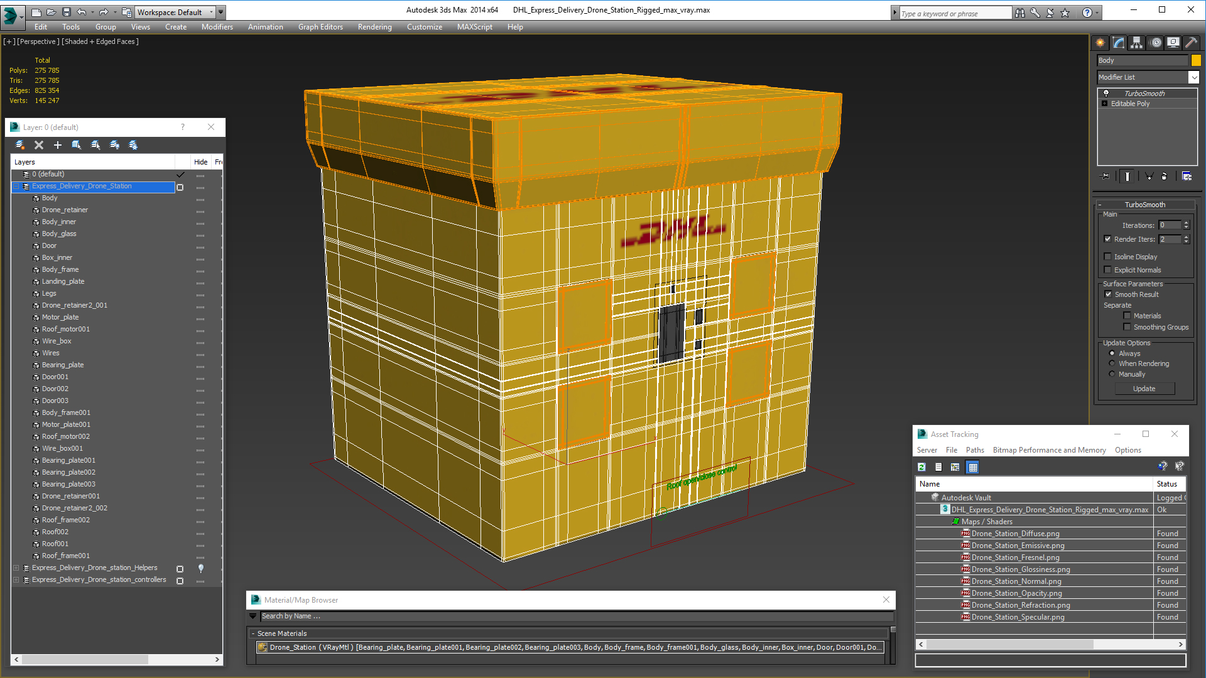Click Create New Layer icon in Layer dialog

tap(20, 145)
